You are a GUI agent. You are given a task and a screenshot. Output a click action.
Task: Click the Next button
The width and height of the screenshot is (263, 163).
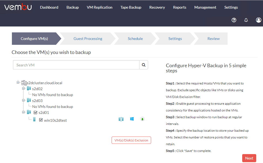point(249,158)
